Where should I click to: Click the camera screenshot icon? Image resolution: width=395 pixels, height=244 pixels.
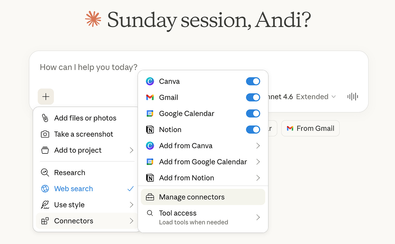45,134
